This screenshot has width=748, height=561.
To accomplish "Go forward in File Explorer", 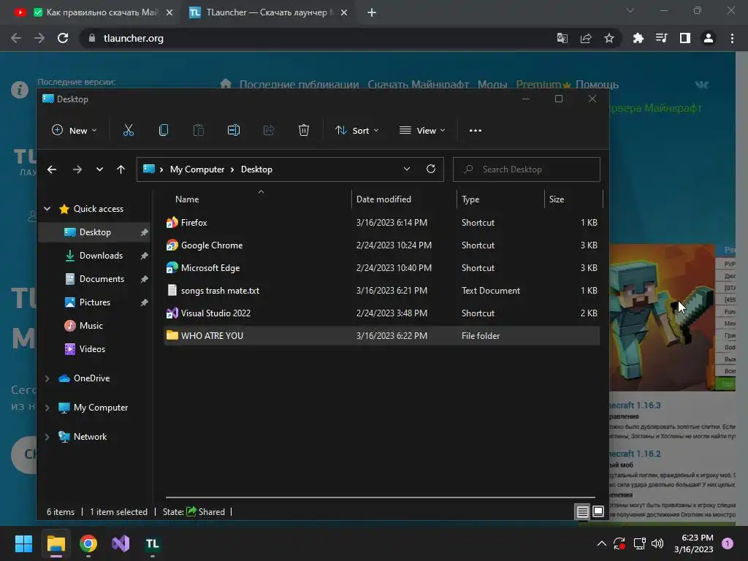I will pos(77,169).
